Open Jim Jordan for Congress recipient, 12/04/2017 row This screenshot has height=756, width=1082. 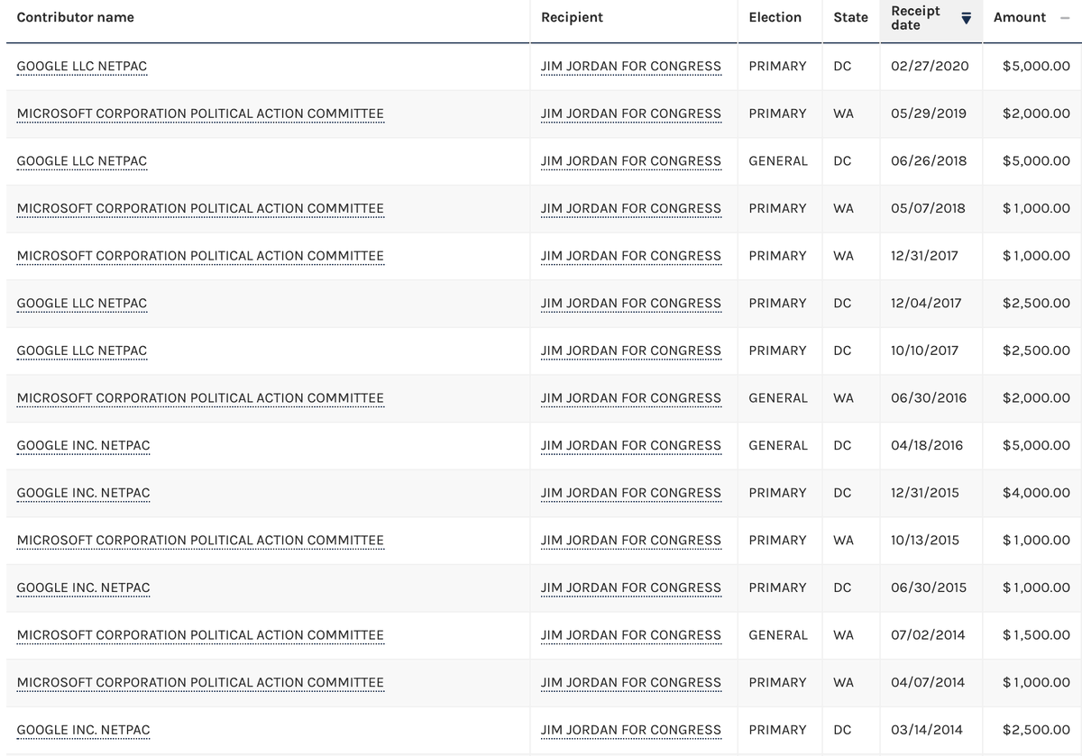(x=631, y=304)
